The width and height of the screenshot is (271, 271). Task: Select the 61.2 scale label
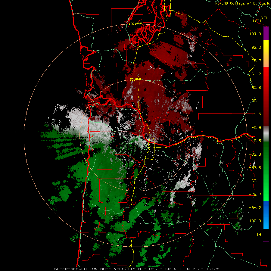[x=256, y=74]
